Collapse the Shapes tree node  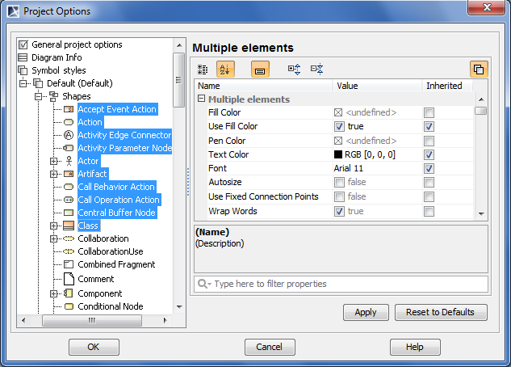coord(38,96)
